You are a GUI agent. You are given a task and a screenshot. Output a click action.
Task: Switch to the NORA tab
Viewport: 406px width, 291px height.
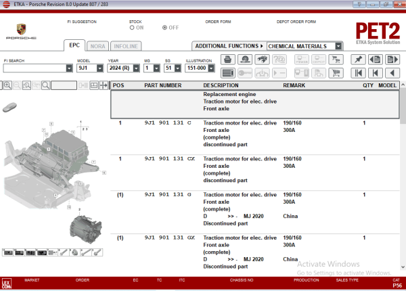(97, 46)
